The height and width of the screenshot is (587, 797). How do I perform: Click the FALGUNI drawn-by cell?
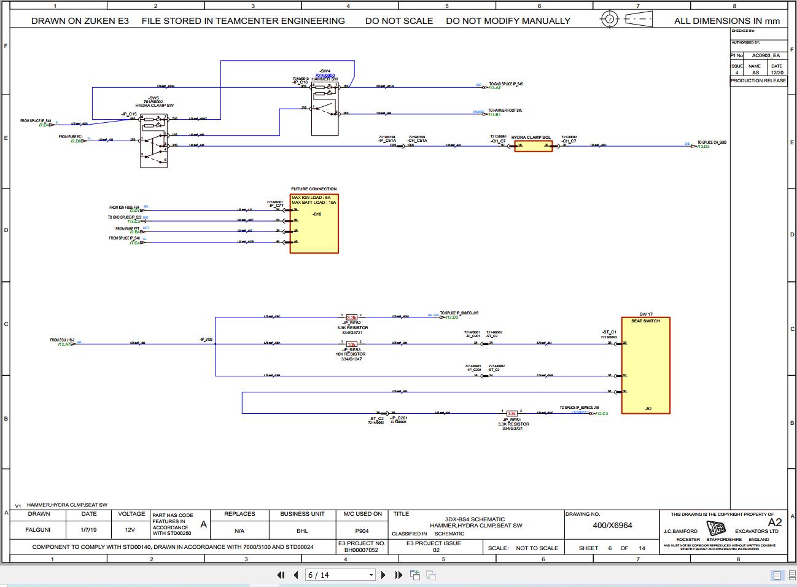[38, 529]
